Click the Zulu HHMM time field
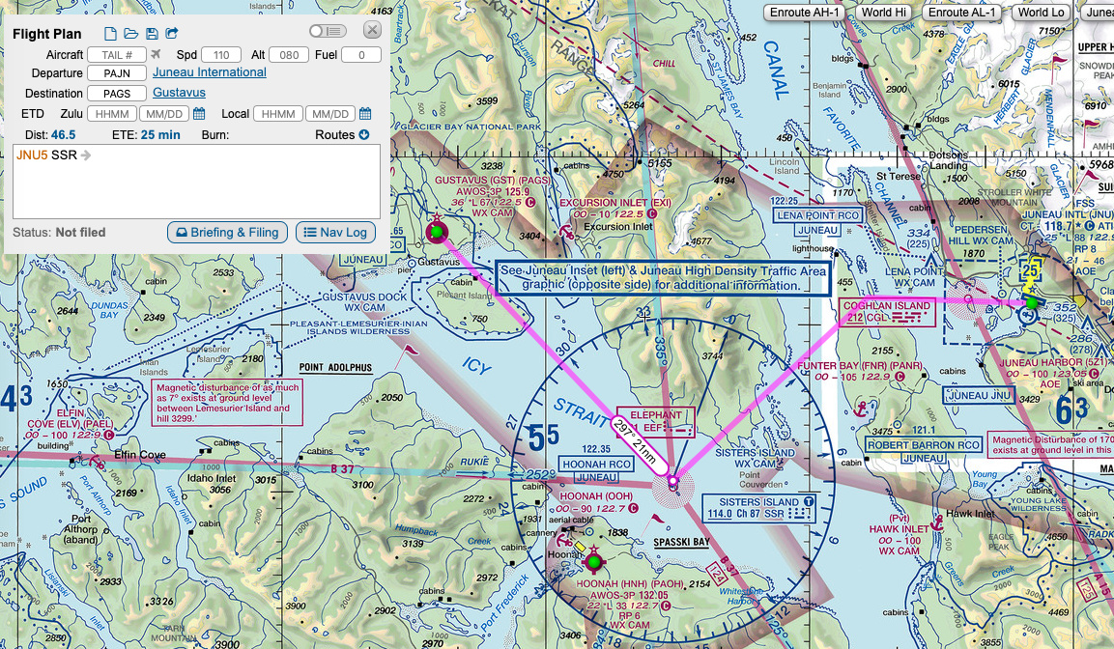The width and height of the screenshot is (1114, 649). click(112, 114)
